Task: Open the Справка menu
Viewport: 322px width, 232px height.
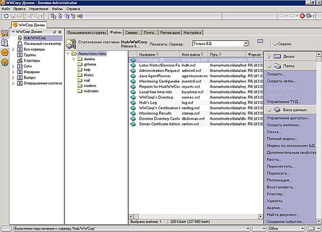Action: tap(73, 9)
